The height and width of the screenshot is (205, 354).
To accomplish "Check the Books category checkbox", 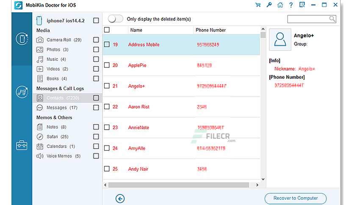I will click(96, 78).
